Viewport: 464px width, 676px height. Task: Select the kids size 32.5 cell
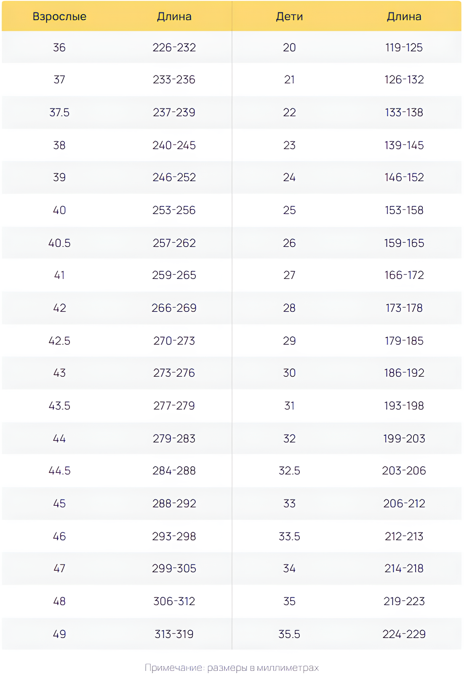(x=289, y=471)
